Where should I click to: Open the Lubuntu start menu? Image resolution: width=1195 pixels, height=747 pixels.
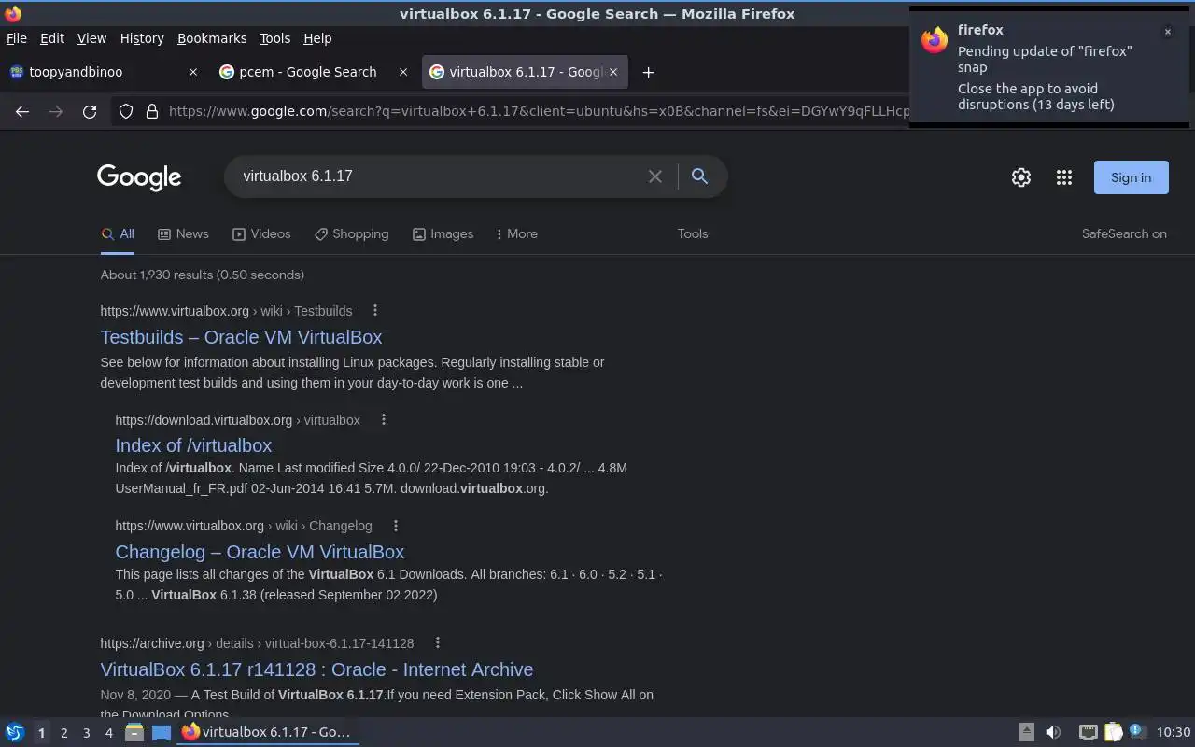[15, 732]
